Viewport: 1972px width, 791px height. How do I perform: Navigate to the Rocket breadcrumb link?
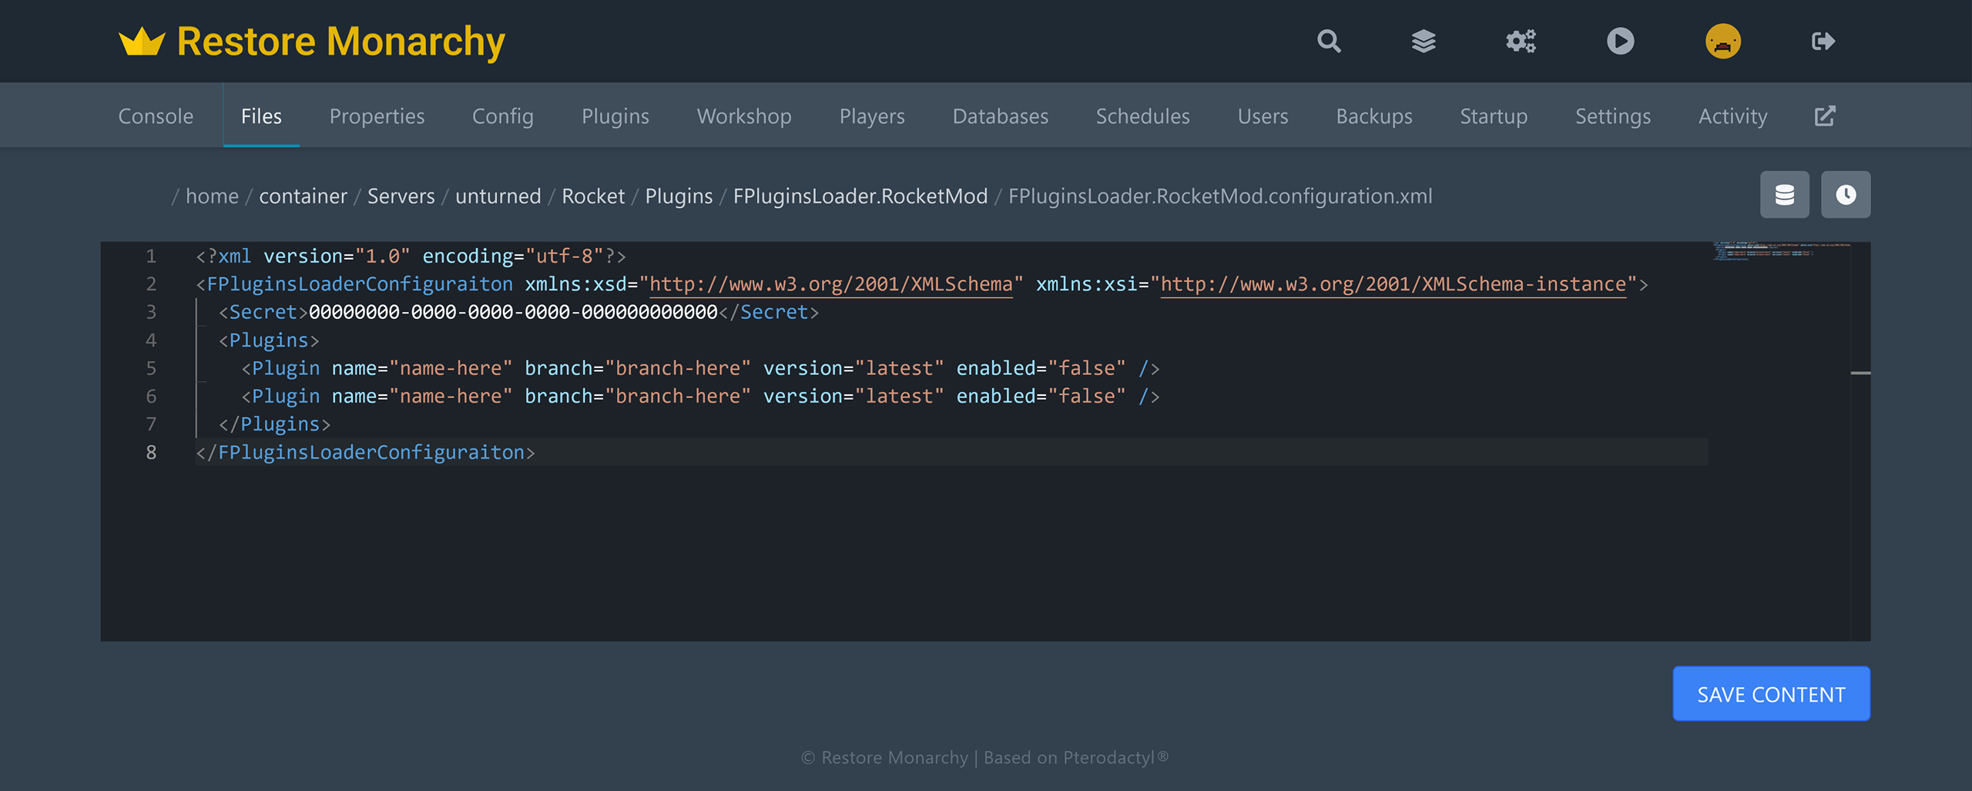coord(593,196)
